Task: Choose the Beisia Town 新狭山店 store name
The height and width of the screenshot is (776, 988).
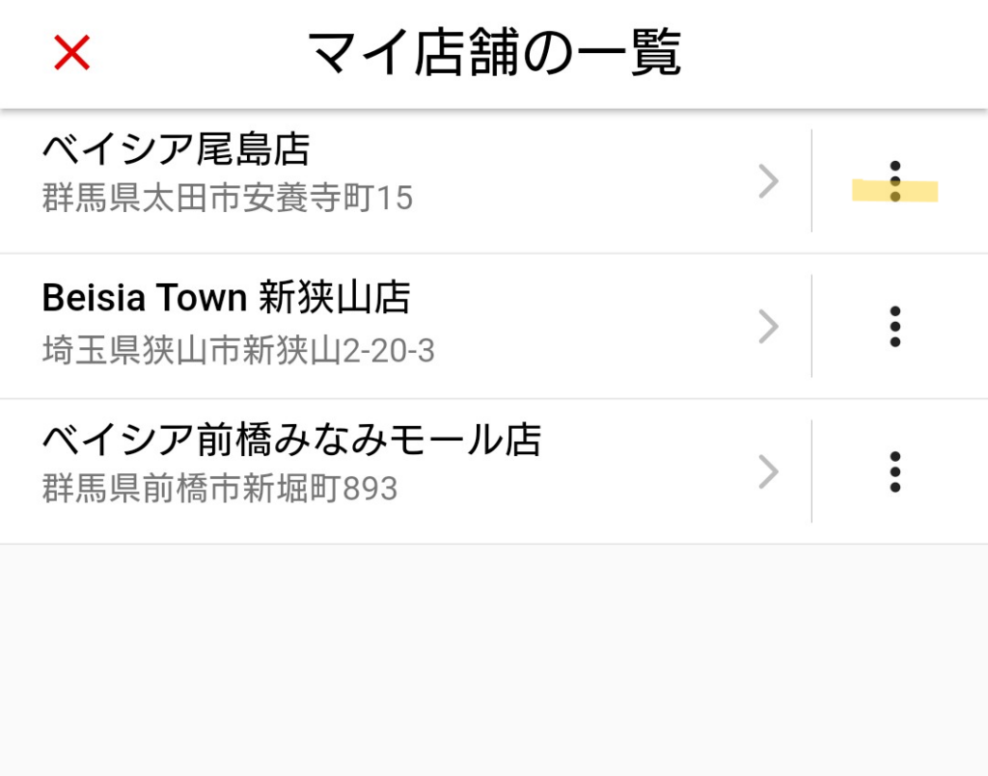Action: click(x=226, y=298)
